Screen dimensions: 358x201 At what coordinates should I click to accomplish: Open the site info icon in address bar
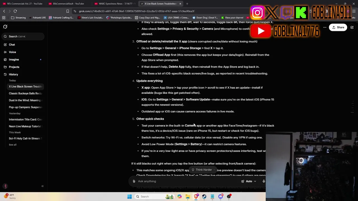pos(75,11)
